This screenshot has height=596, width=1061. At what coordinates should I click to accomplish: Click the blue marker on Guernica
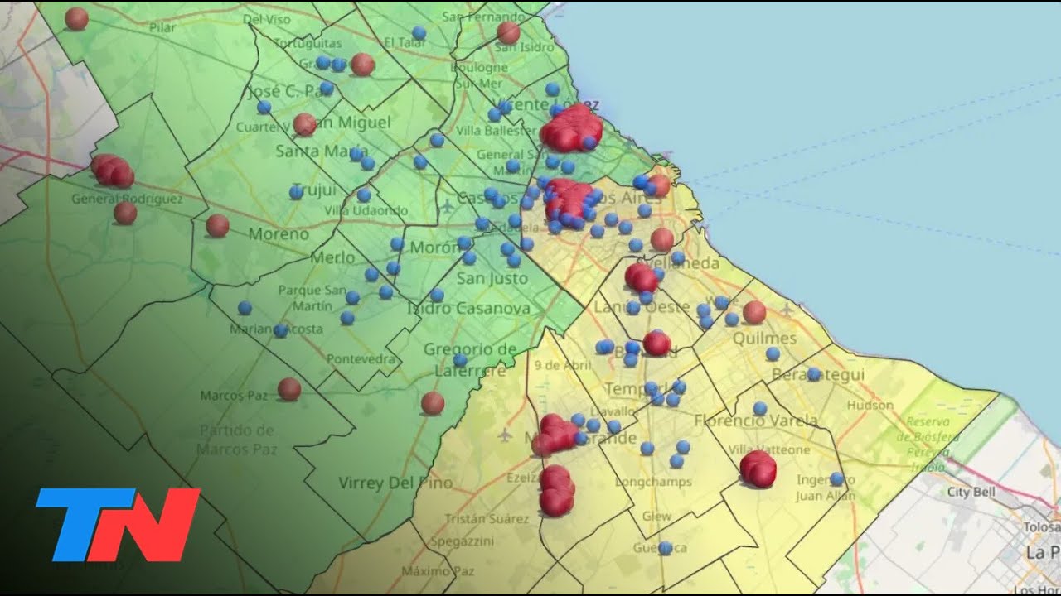point(665,547)
